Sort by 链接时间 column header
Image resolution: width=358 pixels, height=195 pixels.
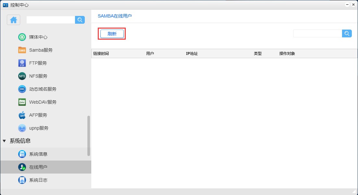pos(101,54)
